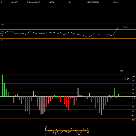The width and height of the screenshot is (136, 136).
Task: Click the RSI value 77.41 label
Action: click(125, 27)
